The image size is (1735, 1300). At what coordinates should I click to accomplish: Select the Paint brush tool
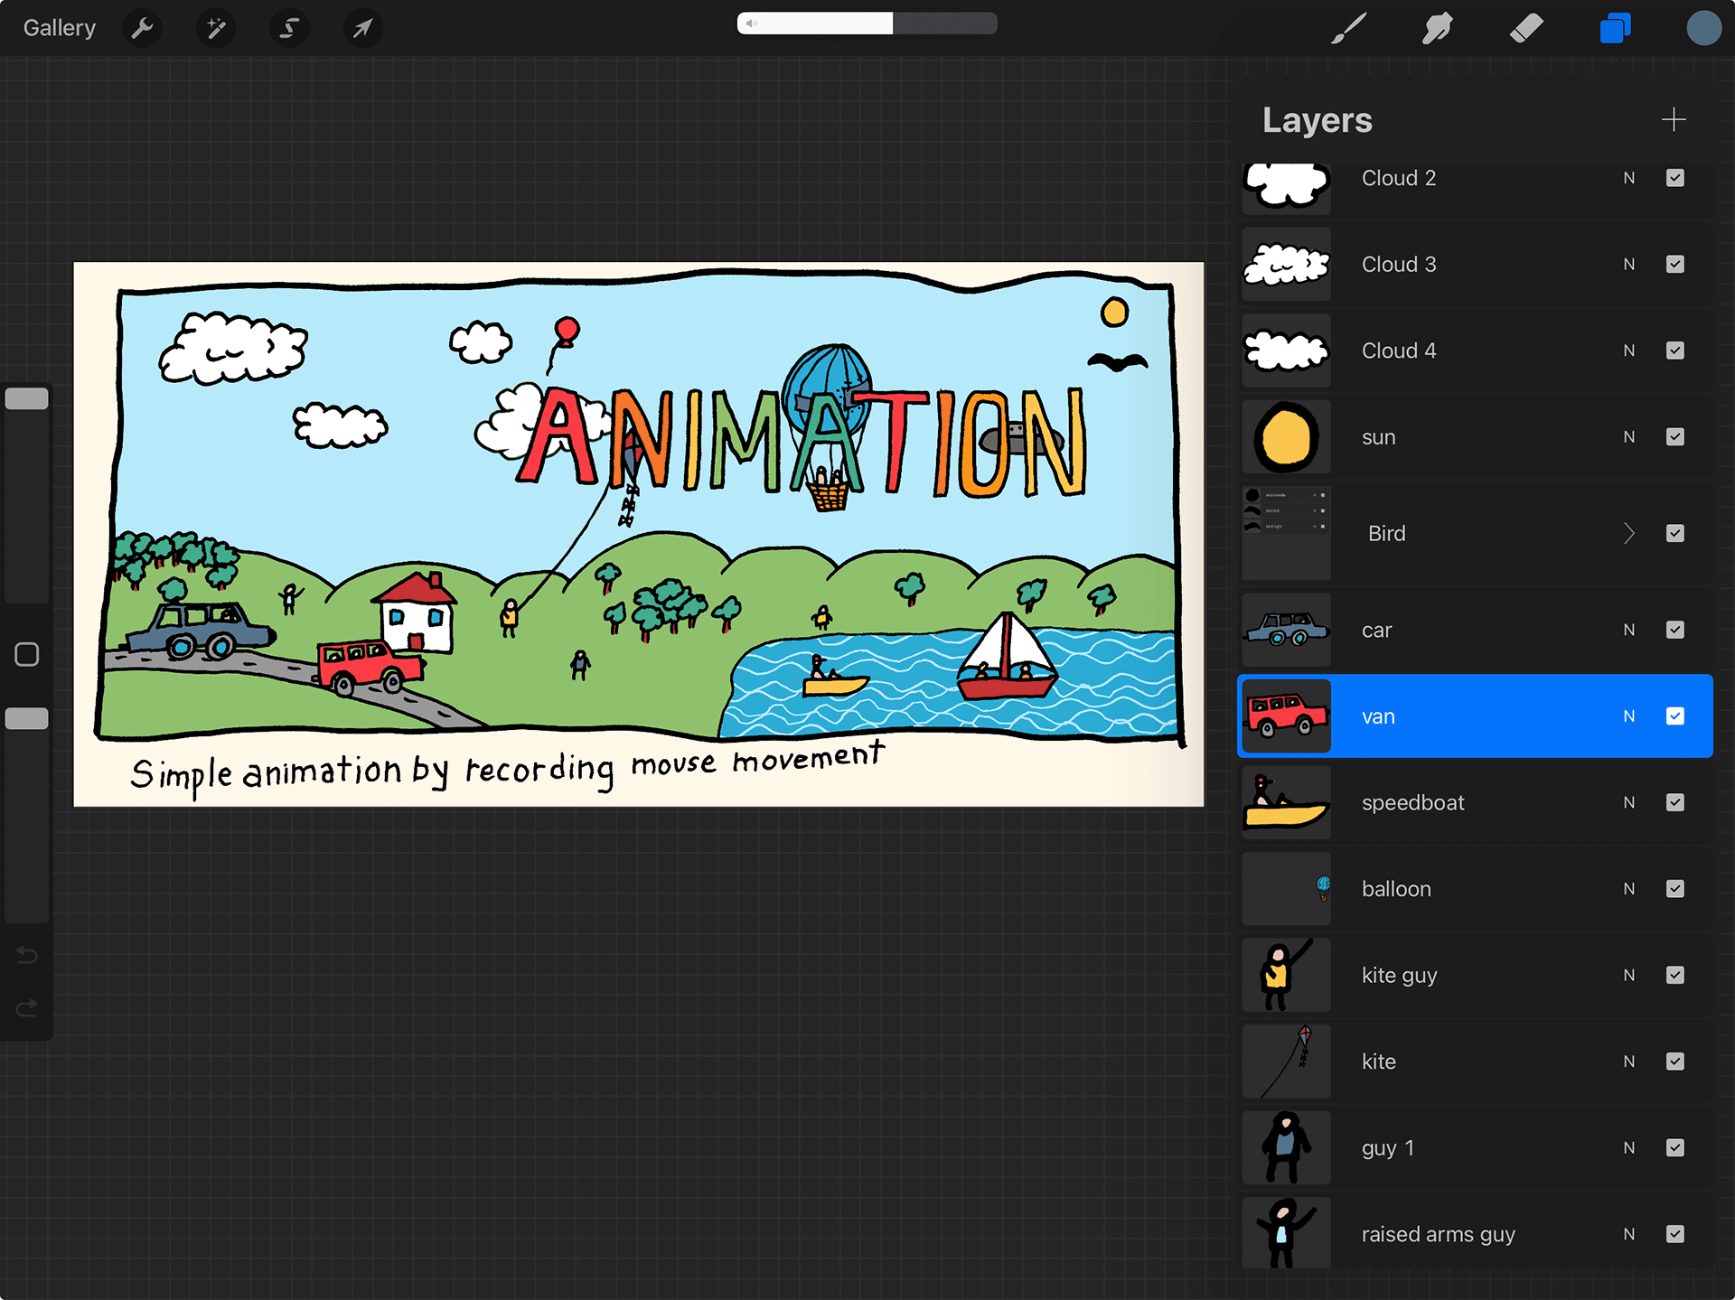(1348, 28)
